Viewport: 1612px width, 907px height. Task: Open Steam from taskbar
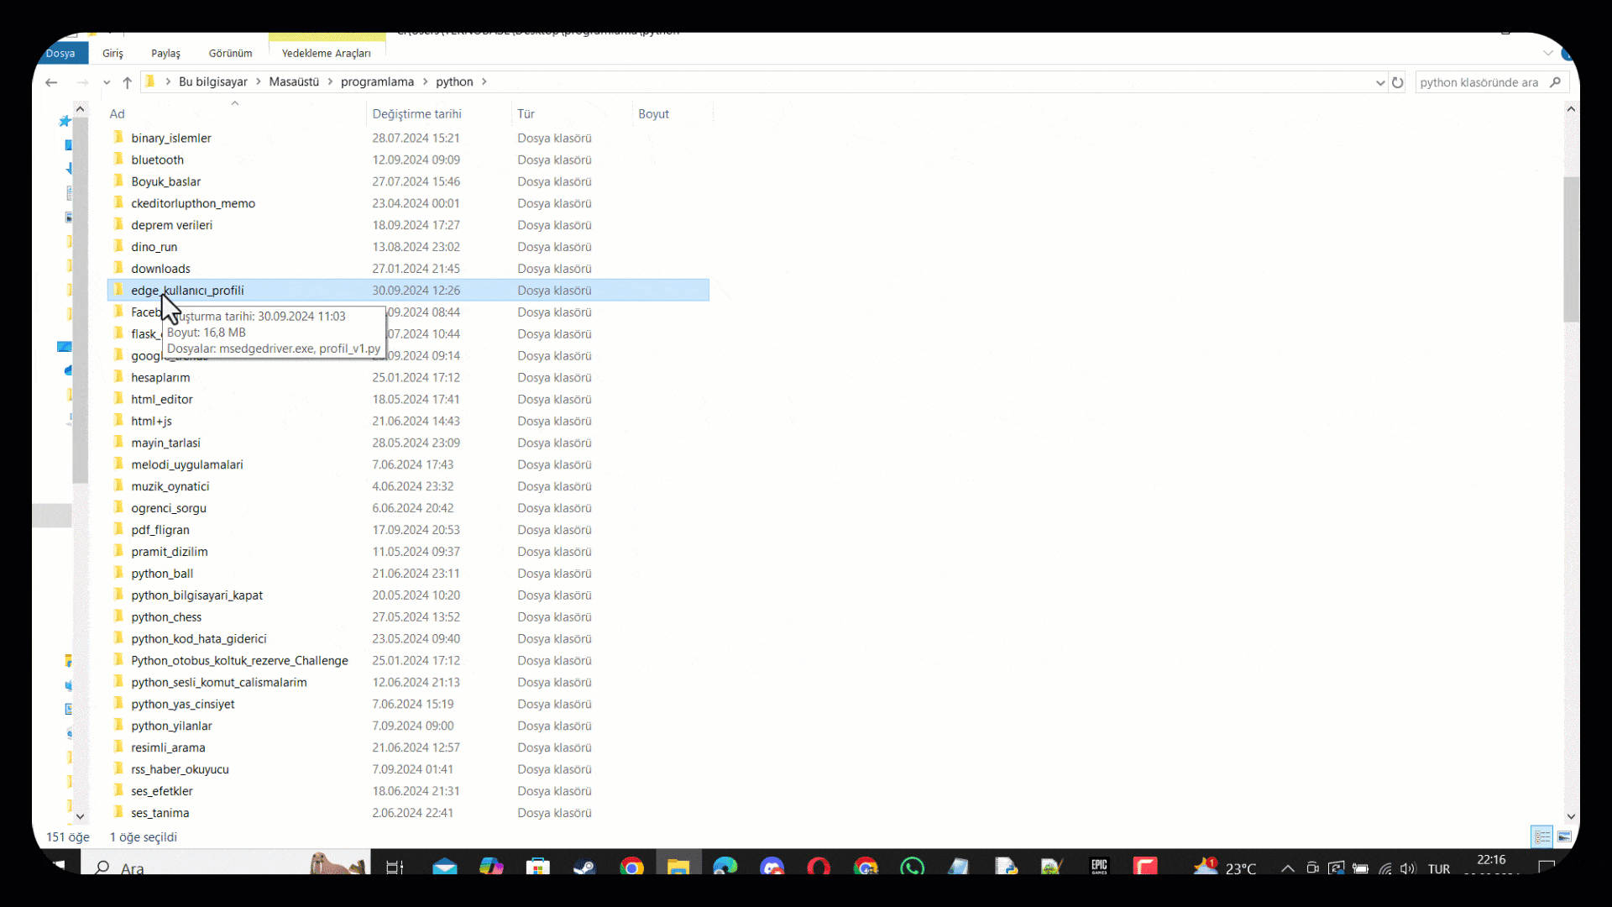[x=584, y=867]
